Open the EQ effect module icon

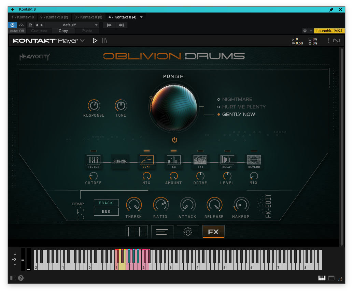pos(173,160)
